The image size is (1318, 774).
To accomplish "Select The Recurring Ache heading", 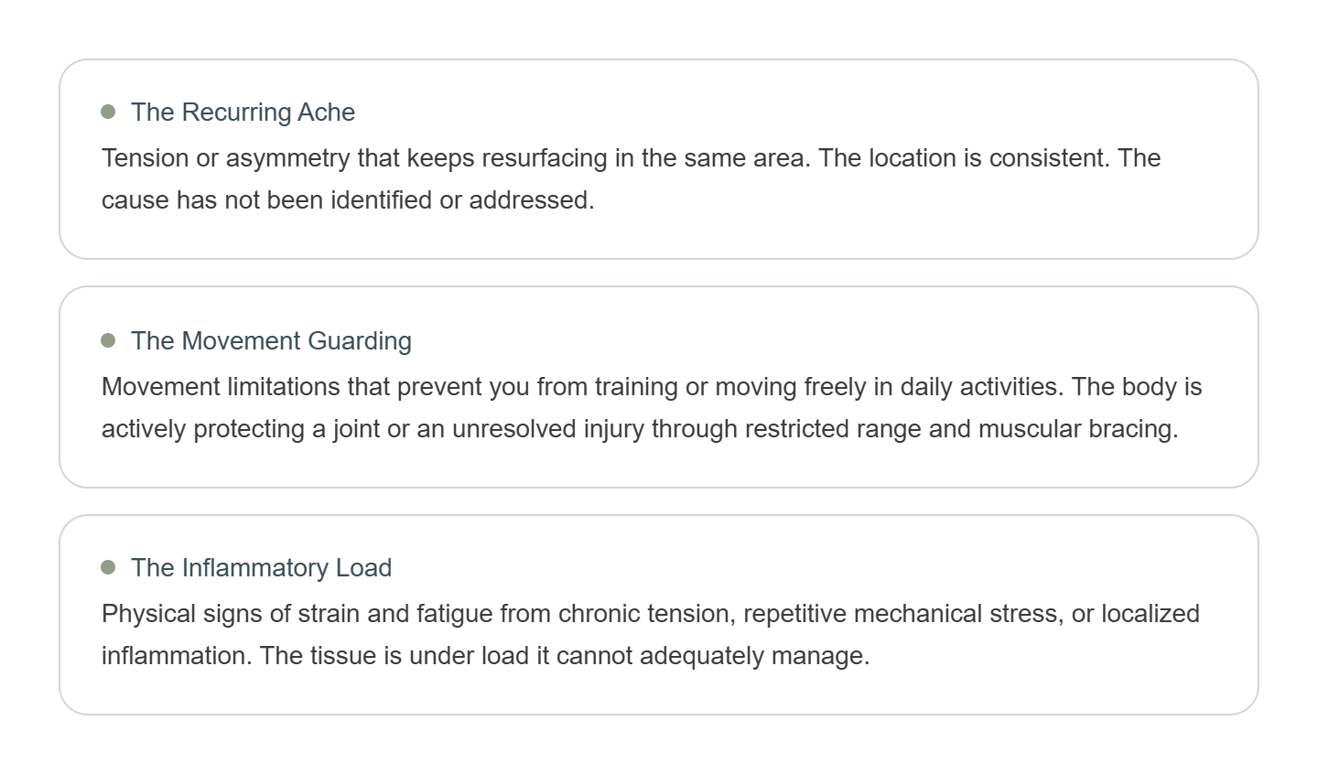I will 243,112.
